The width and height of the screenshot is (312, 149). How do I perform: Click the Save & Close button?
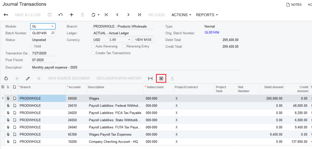pyautogui.click(x=28, y=15)
